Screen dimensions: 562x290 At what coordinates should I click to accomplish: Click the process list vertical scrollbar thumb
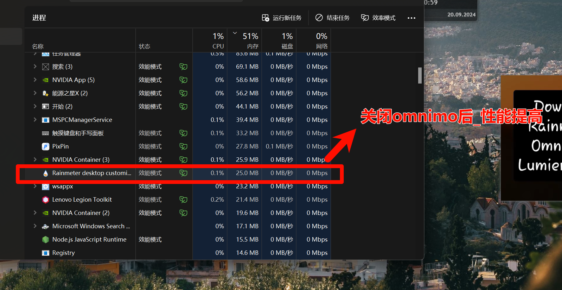[x=420, y=75]
